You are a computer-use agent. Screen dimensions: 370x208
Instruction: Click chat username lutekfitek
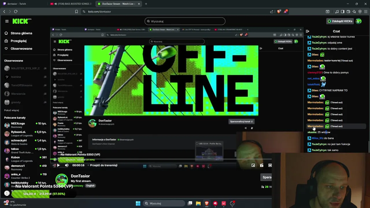[313, 84]
